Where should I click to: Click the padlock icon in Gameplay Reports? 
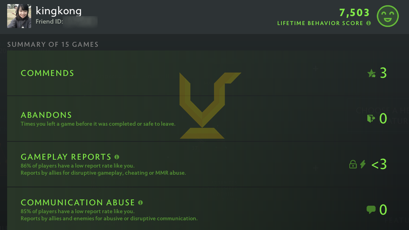click(353, 164)
